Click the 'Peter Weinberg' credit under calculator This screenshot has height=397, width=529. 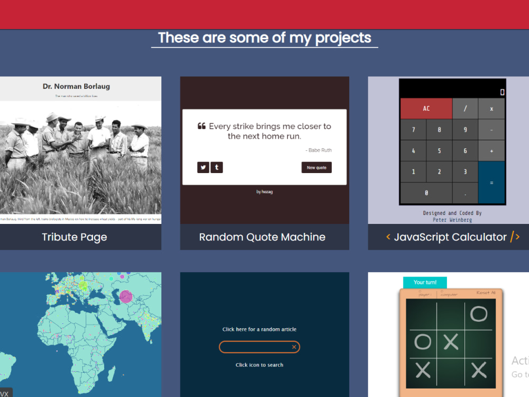pyautogui.click(x=452, y=220)
